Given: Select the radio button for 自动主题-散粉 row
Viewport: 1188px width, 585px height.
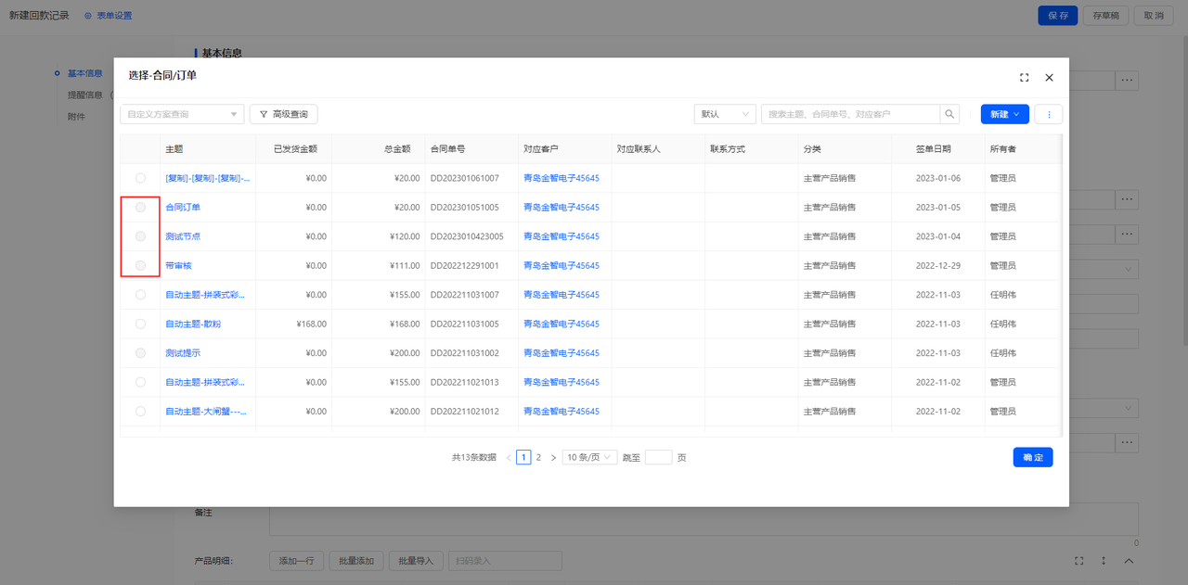Looking at the screenshot, I should coord(140,324).
